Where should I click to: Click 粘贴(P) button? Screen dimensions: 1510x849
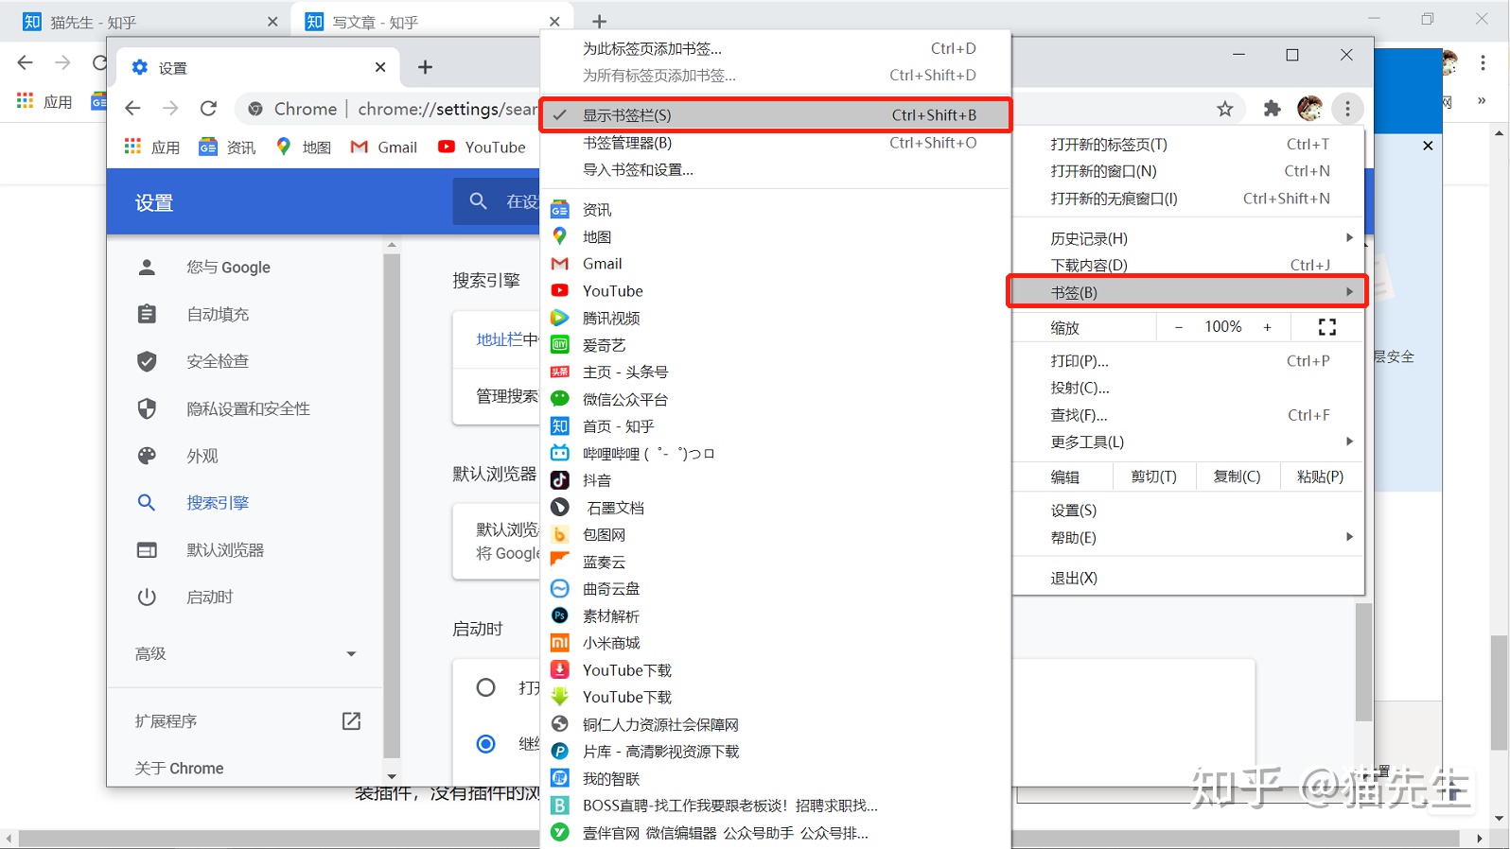[x=1321, y=476]
